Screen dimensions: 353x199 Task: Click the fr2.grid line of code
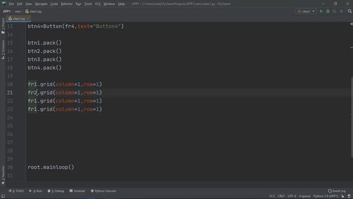pos(65,93)
